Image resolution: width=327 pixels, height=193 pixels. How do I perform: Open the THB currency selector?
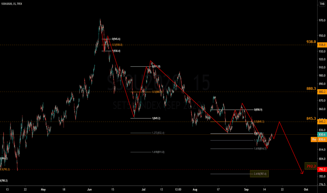[x=322, y=4]
